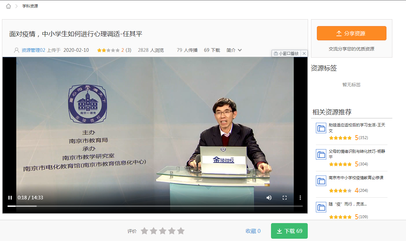Click the user avatar icon beside 资源管理02
Image resolution: width=406 pixels, height=241 pixels.
[16, 50]
